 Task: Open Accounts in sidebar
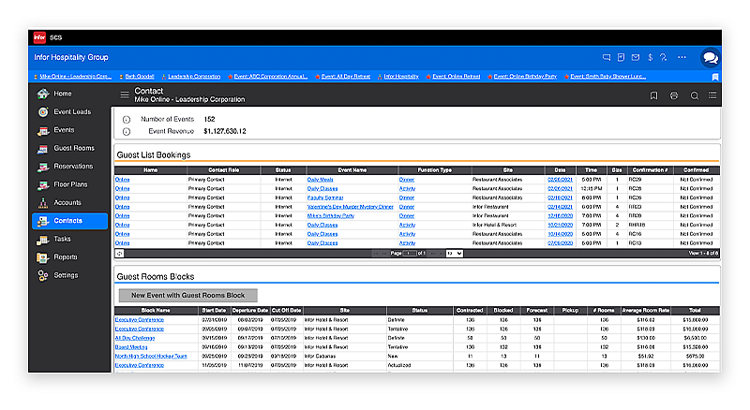click(x=69, y=202)
